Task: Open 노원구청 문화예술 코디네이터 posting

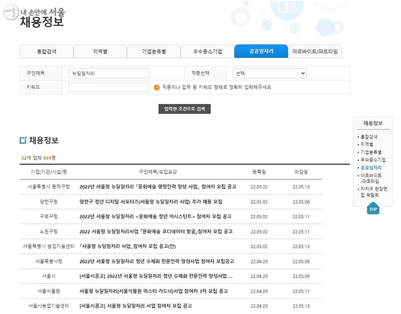Action: (x=156, y=232)
